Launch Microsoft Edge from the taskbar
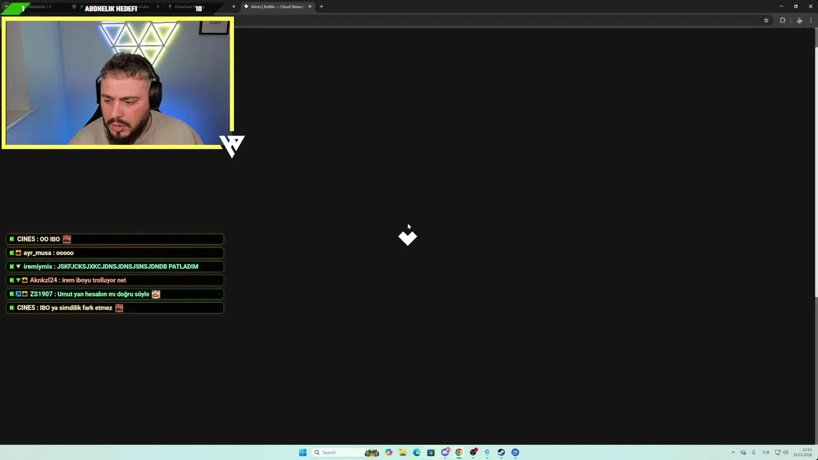The height and width of the screenshot is (460, 818). (x=417, y=452)
